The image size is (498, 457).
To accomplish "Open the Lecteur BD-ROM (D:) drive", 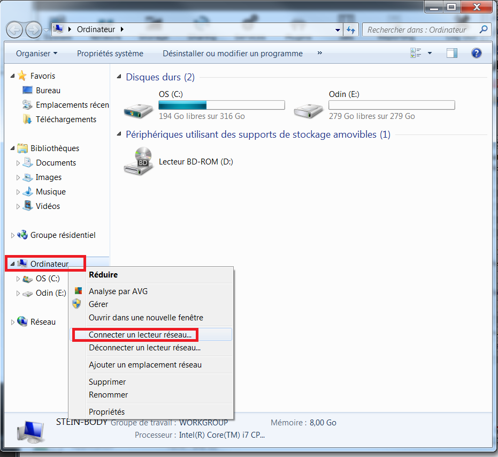I will pos(137,161).
